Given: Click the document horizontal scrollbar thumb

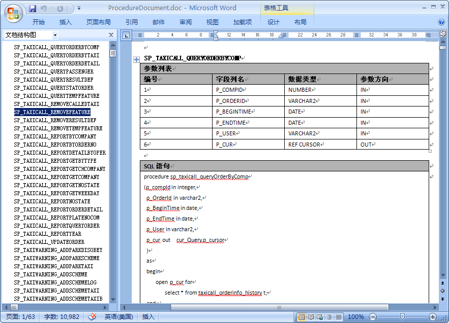Looking at the screenshot, I should (280, 307).
